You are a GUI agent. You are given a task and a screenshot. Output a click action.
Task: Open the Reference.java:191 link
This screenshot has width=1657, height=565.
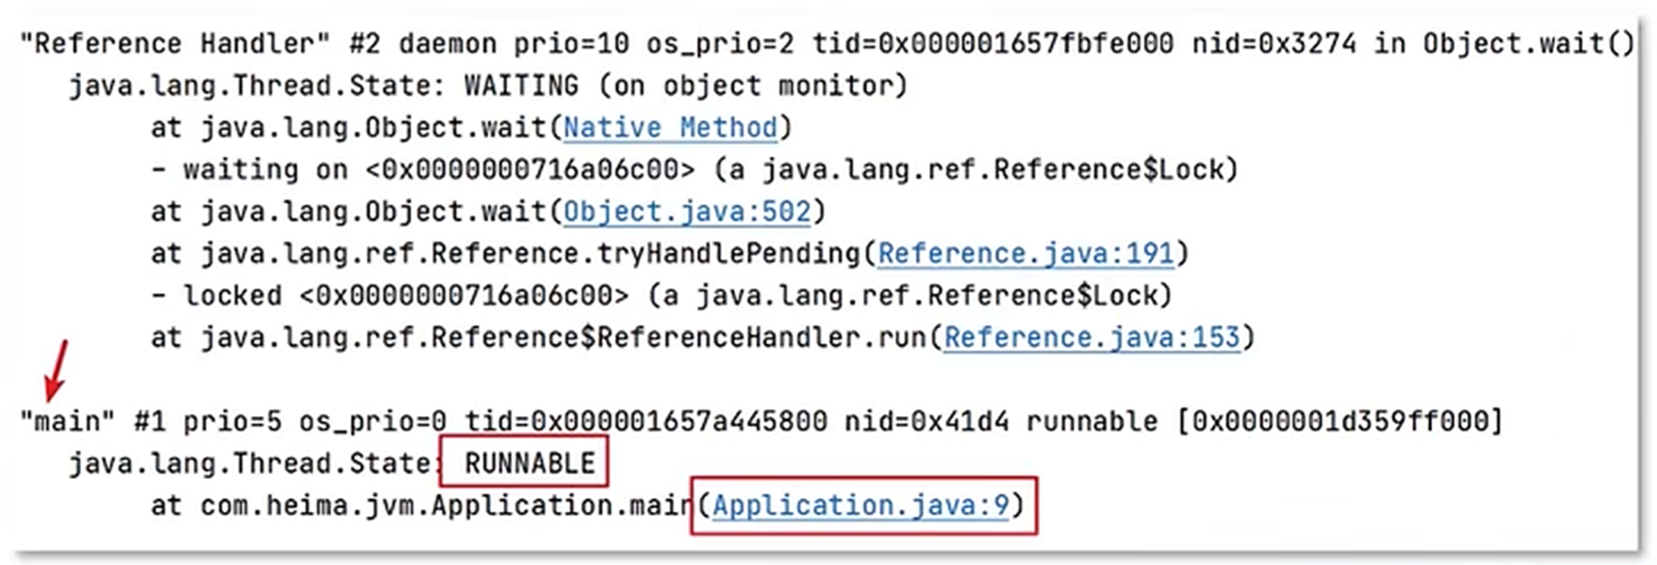point(1026,253)
